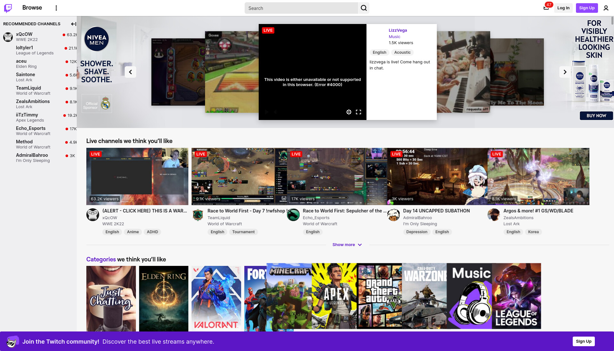Click the Twitch logo home icon
Screen dimensions: 614x351
point(8,8)
